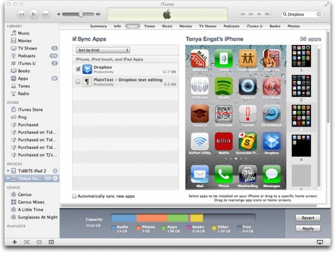Click the add playlist plus icon

(14, 242)
